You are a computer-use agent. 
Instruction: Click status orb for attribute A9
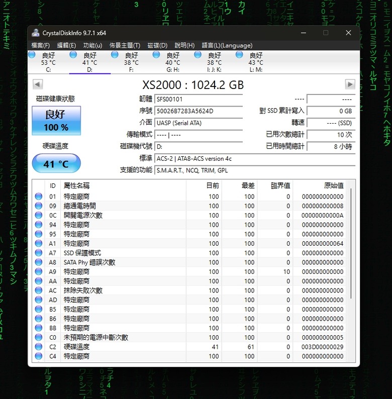point(39,271)
